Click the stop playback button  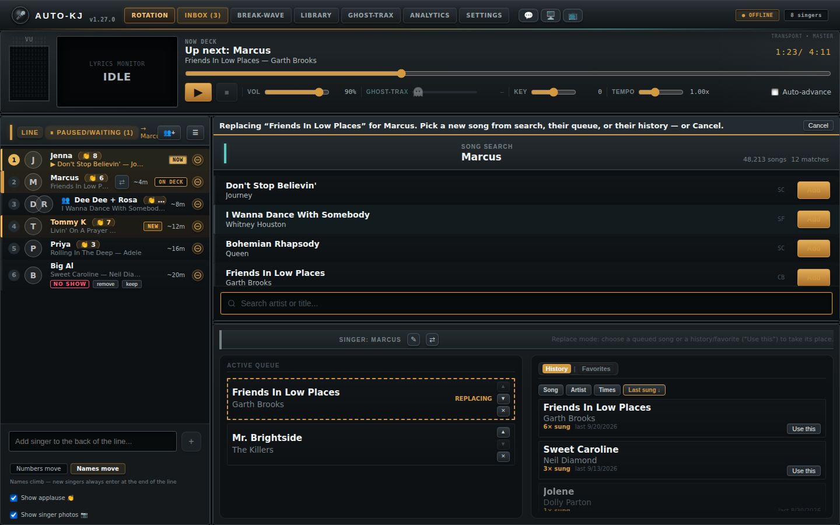(x=227, y=92)
